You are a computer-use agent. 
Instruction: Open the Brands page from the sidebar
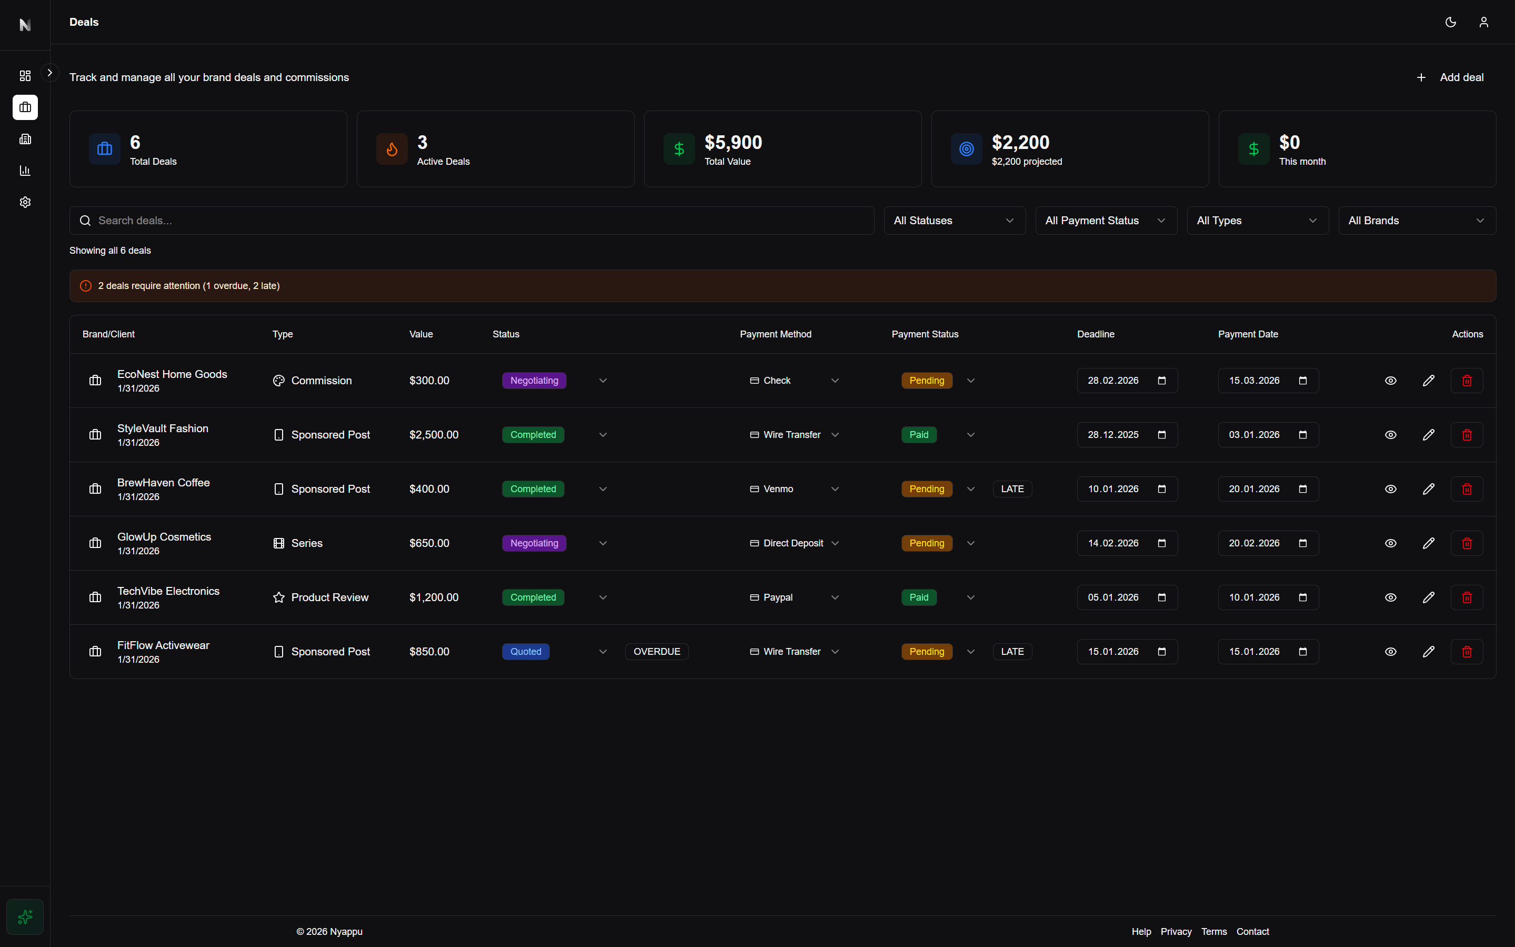tap(25, 139)
